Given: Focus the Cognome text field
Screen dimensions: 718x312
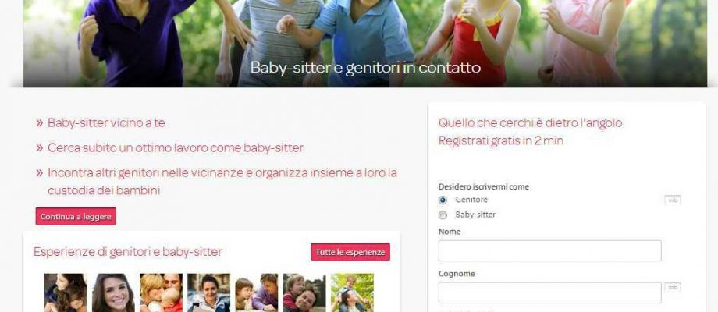Looking at the screenshot, I should pyautogui.click(x=549, y=292).
